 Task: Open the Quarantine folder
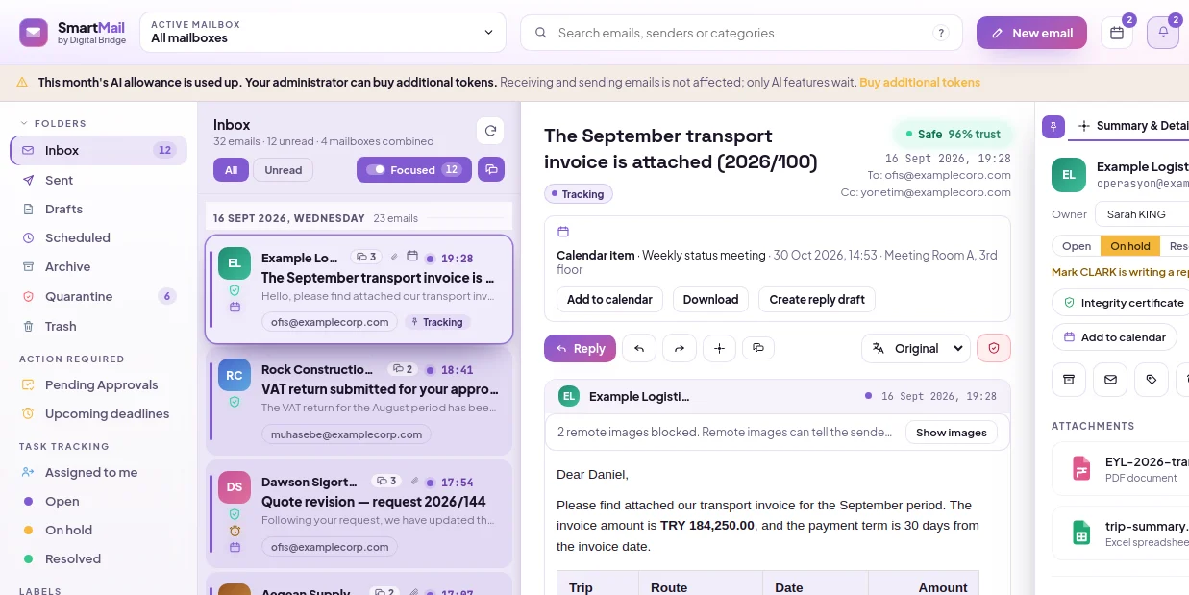[x=98, y=296]
